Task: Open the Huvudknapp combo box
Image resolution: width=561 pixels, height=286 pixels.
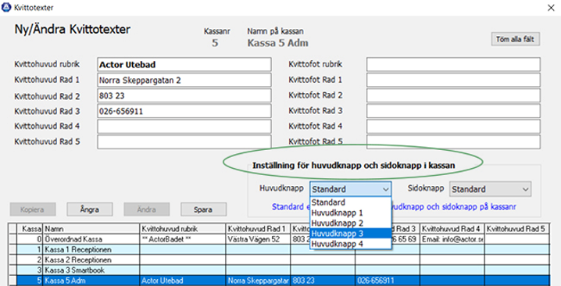Action: coord(350,189)
